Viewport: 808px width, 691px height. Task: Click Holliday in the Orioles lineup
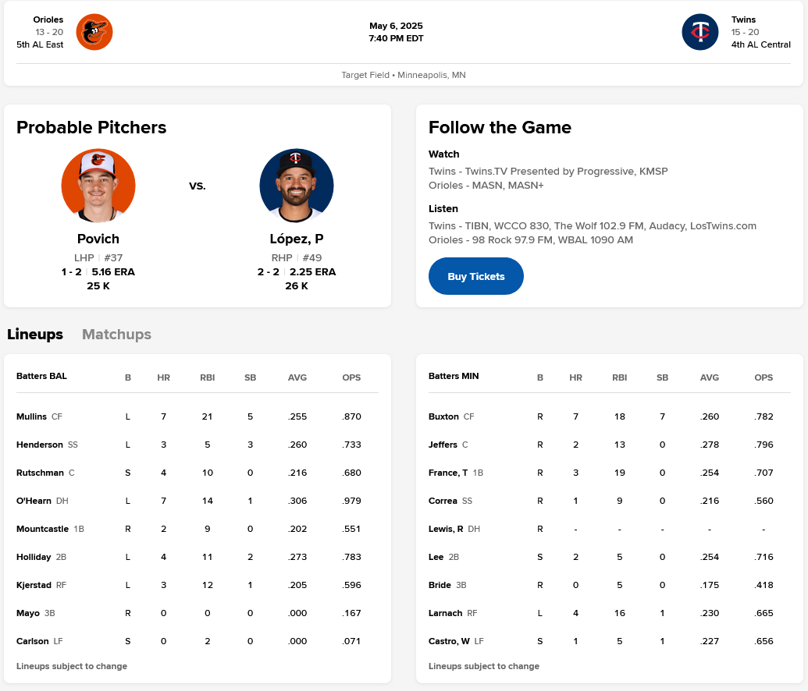[34, 557]
